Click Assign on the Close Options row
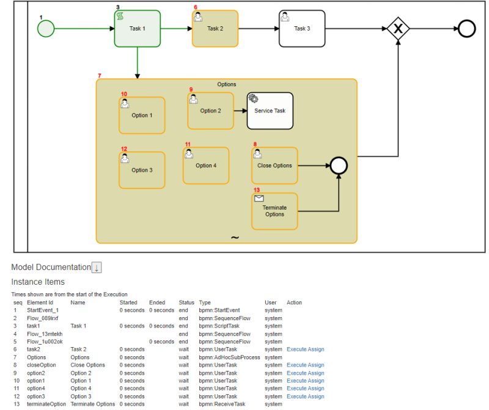 click(x=317, y=365)
